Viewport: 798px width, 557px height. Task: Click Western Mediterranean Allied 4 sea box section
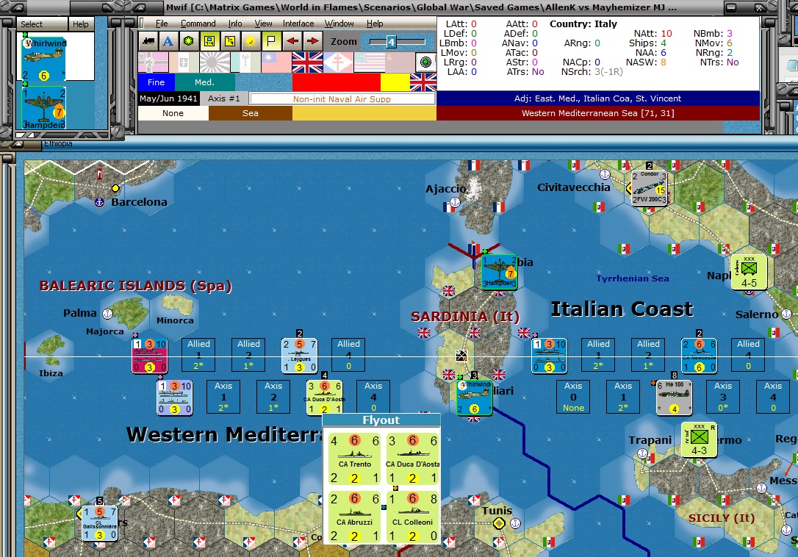click(348, 355)
